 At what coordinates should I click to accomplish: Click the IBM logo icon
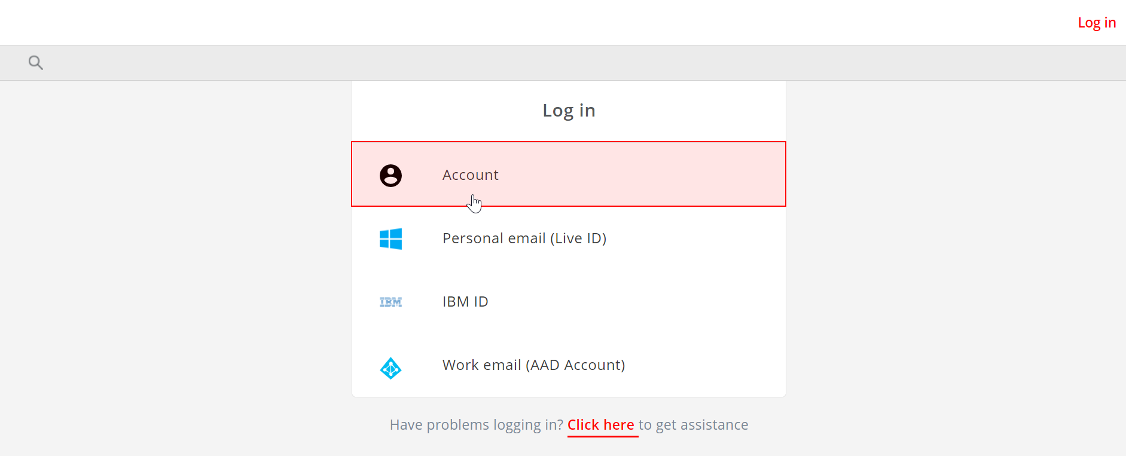point(390,302)
